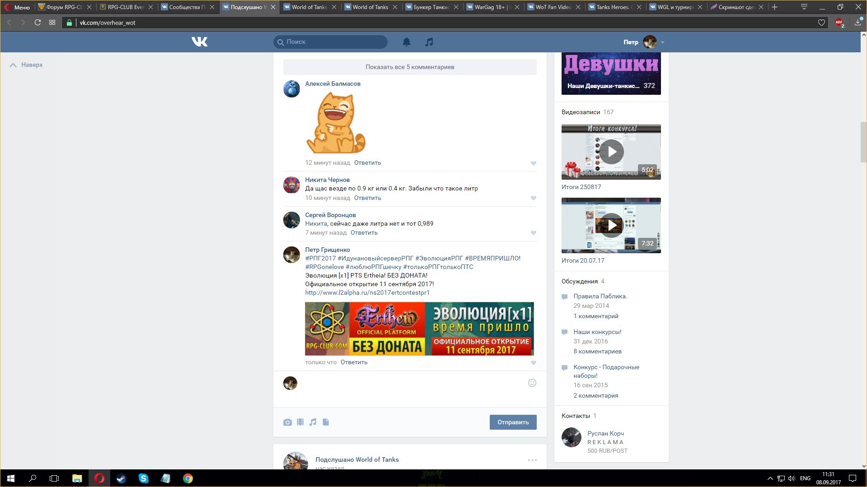Switch to WoT Fan Video browser tab
This screenshot has height=487, width=867.
(x=553, y=7)
